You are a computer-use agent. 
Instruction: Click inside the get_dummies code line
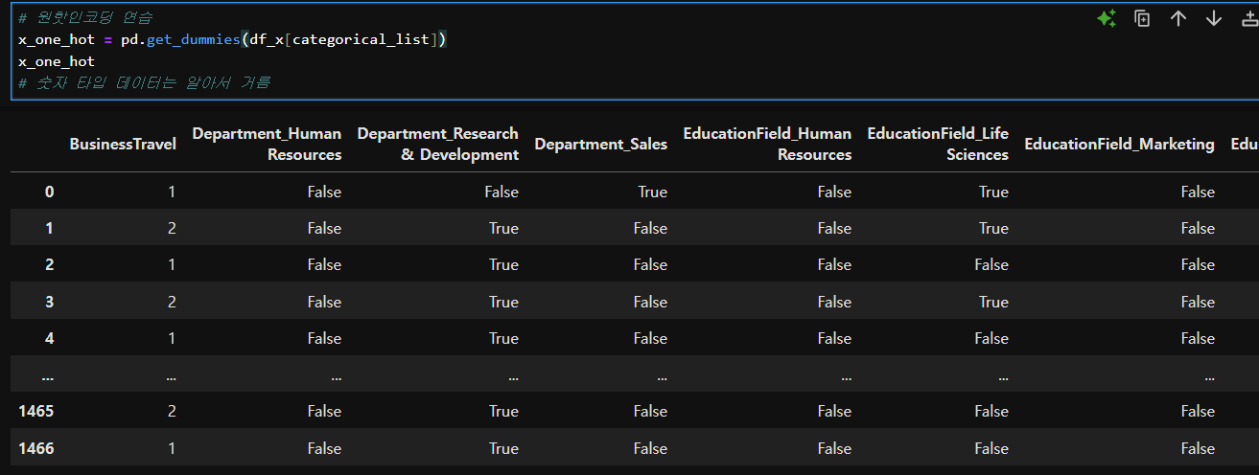click(x=232, y=39)
